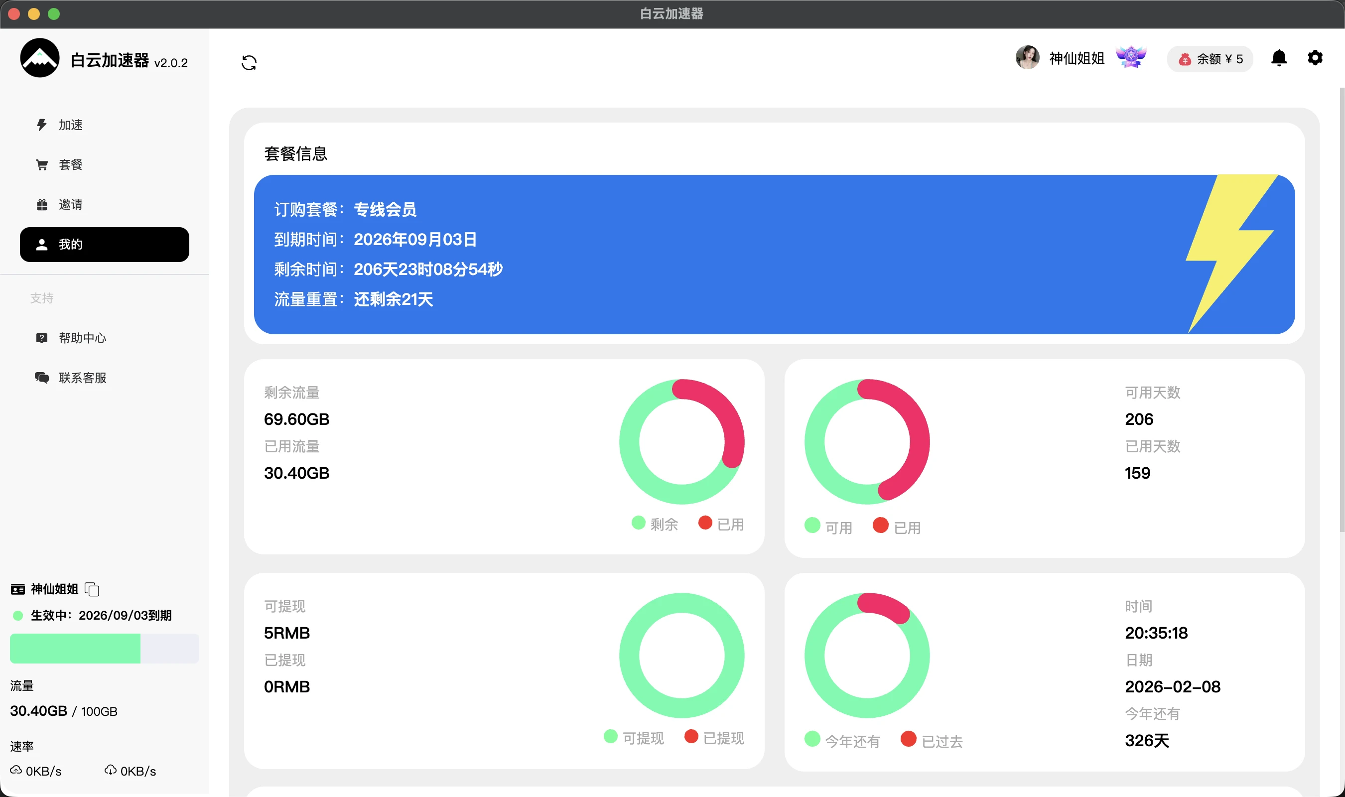Open the 套餐 menu item
Screen dimensions: 1345x797
click(x=70, y=165)
